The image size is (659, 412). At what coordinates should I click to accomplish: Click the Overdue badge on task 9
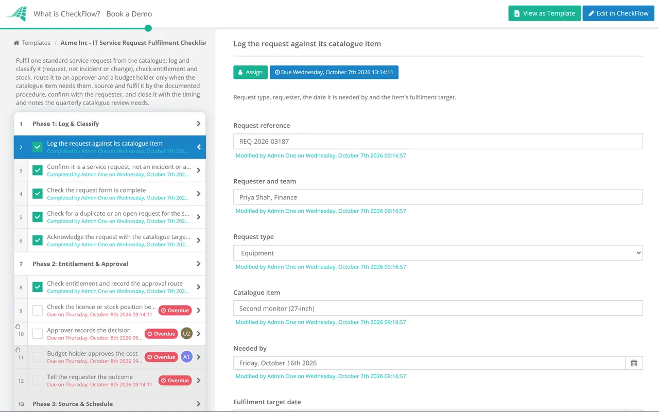tap(175, 311)
